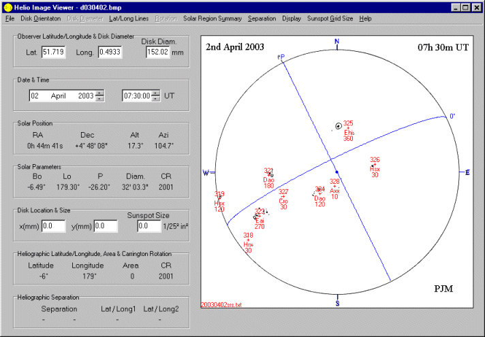Open the Lat/Long Lines menu
This screenshot has width=485, height=337.
click(128, 18)
